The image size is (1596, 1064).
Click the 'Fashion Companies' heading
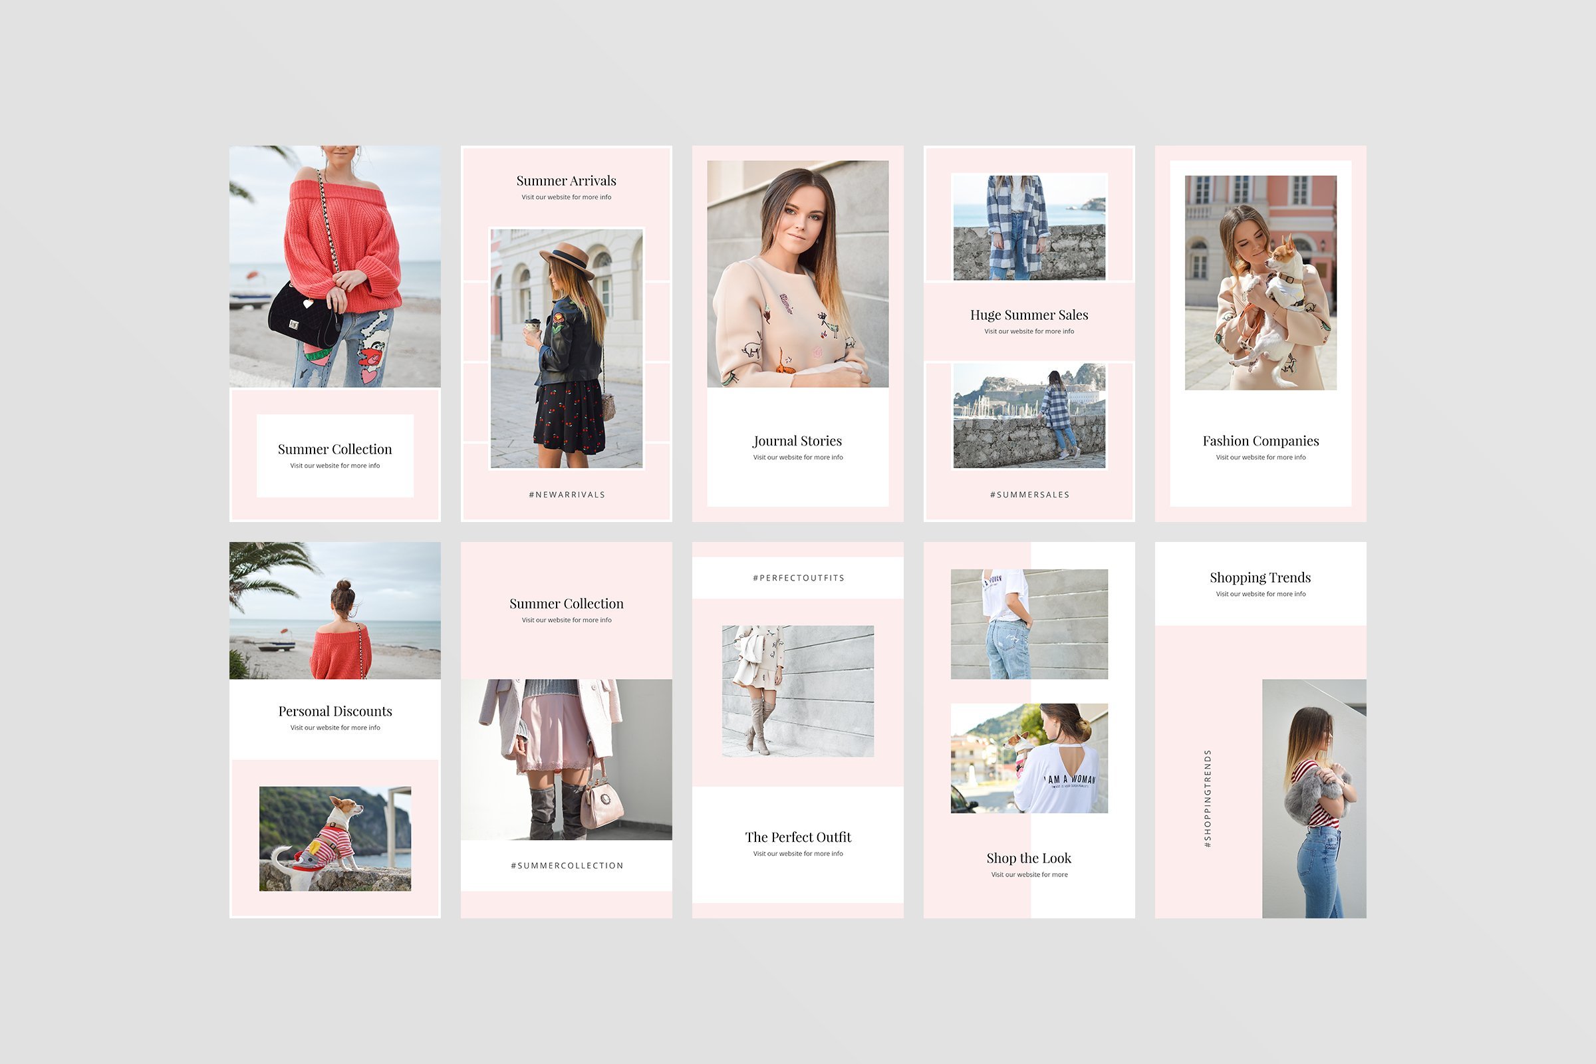[1261, 441]
